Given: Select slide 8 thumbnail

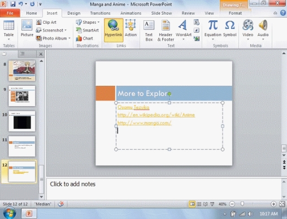Looking at the screenshot, I should click(x=22, y=71).
